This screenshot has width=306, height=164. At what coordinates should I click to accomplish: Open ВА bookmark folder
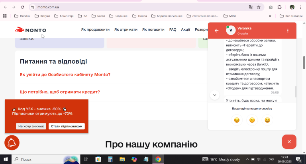click(x=82, y=16)
